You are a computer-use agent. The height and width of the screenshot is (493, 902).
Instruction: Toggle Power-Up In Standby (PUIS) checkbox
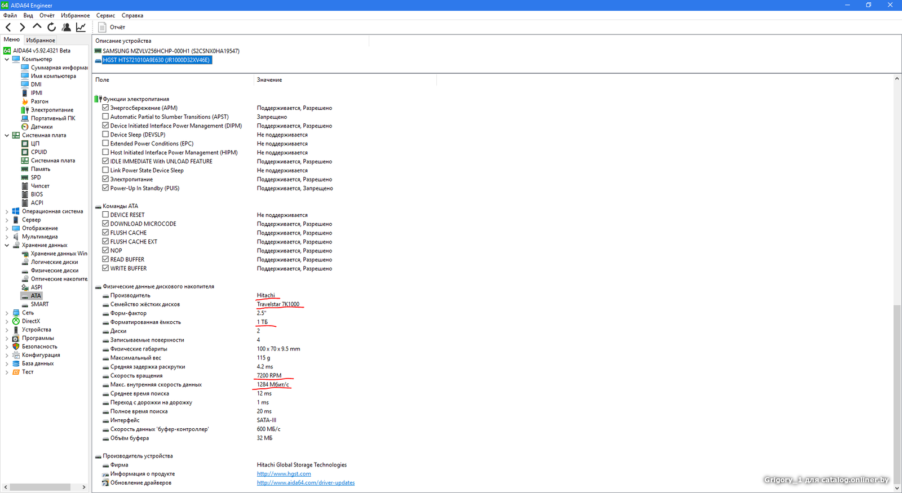(x=105, y=188)
